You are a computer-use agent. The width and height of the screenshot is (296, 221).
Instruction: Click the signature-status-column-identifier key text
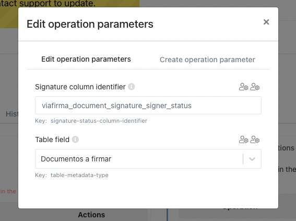(x=99, y=121)
